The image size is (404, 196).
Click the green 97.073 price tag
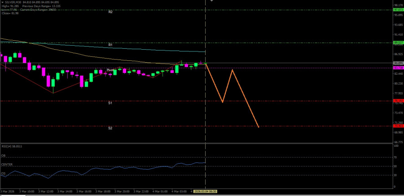tap(398, 9)
